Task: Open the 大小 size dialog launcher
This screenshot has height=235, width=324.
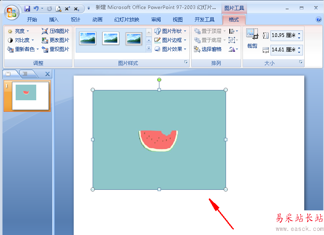Action: (x=301, y=62)
